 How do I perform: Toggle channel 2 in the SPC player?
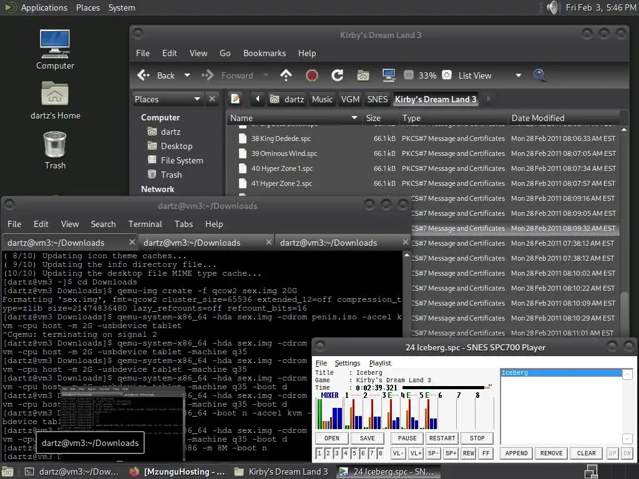(328, 453)
